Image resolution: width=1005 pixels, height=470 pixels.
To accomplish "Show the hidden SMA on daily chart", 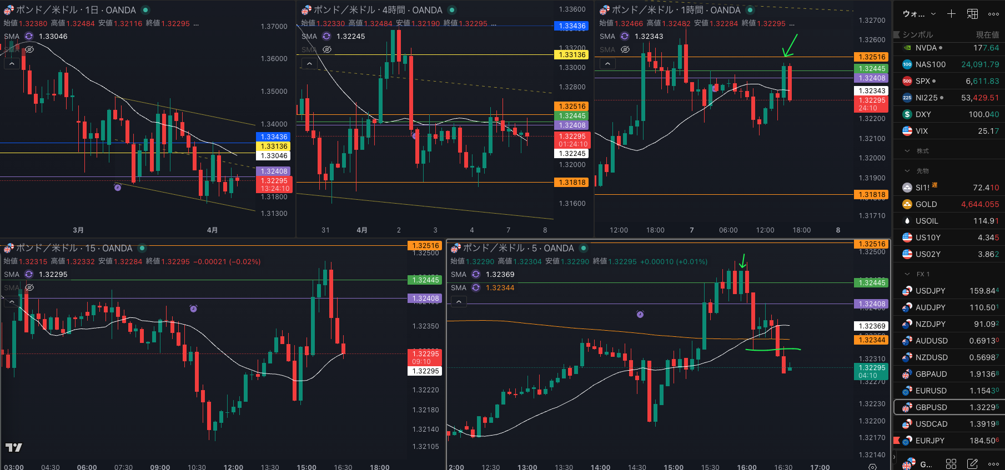I will tap(29, 49).
